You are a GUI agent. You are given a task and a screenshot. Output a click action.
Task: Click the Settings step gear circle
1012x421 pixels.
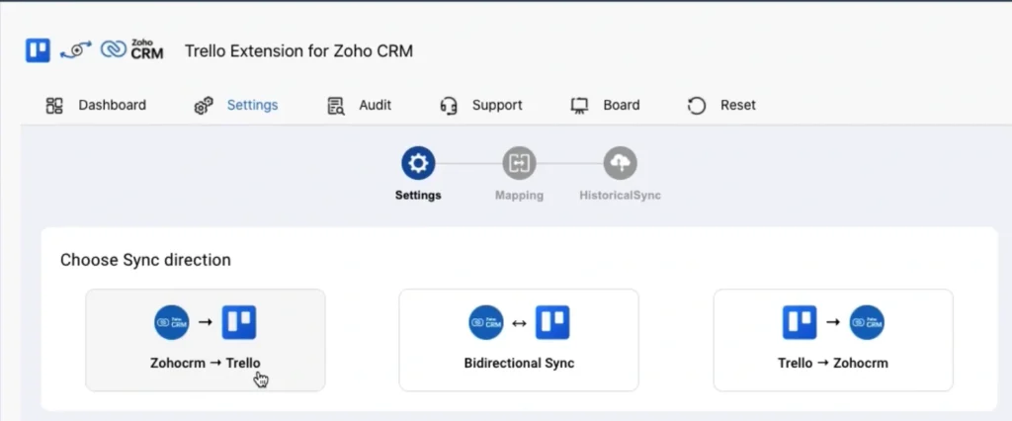pyautogui.click(x=418, y=163)
